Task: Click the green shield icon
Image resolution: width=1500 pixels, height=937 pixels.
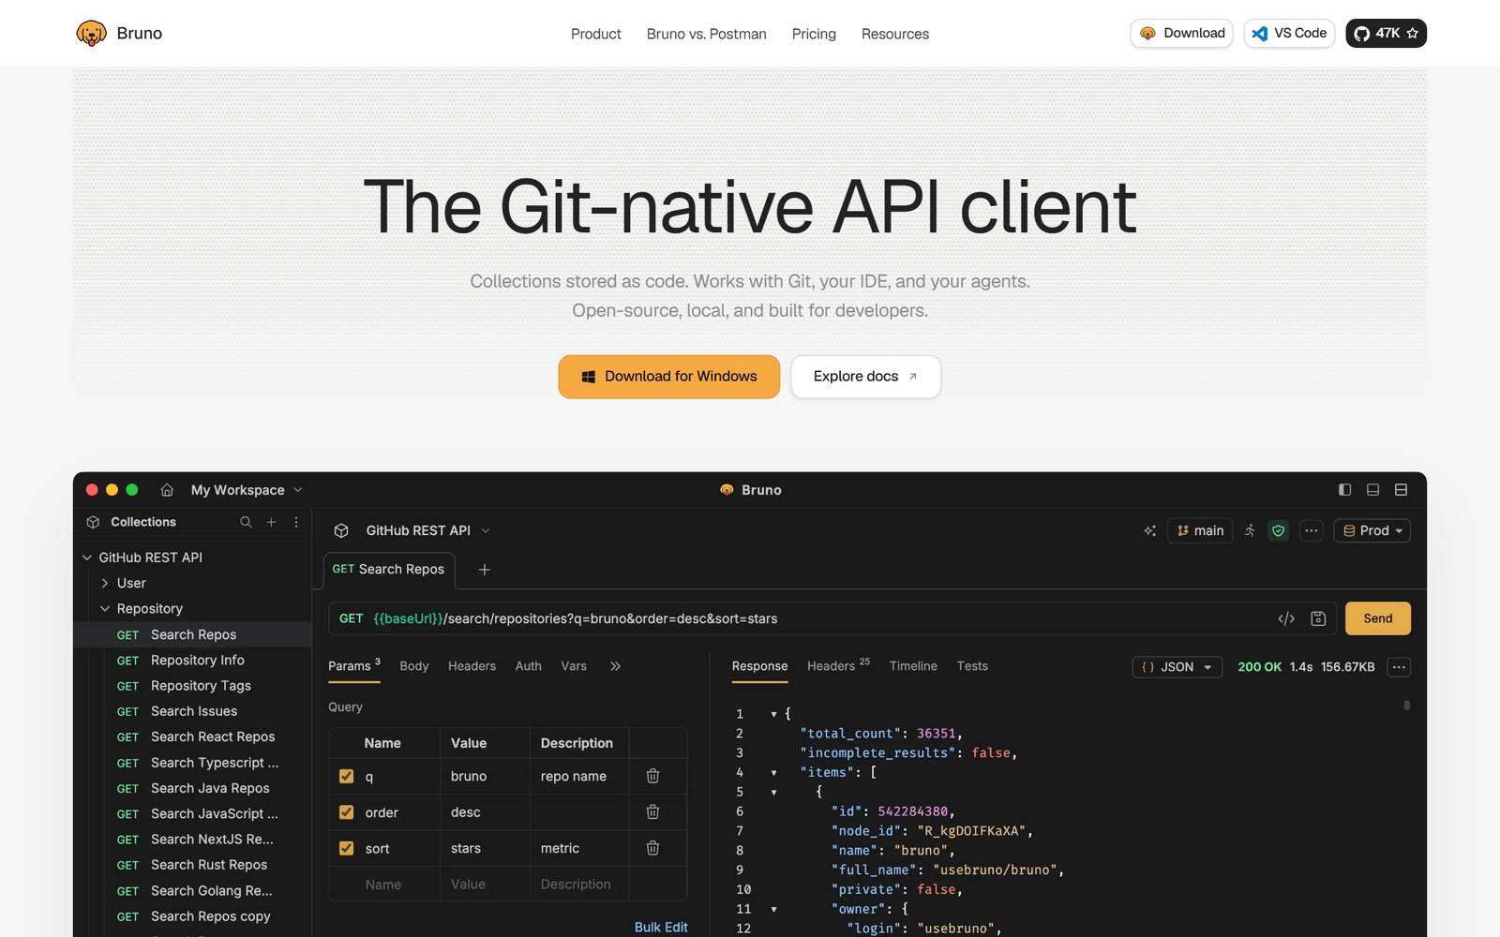Action: point(1278,530)
